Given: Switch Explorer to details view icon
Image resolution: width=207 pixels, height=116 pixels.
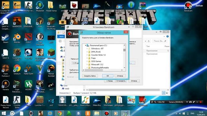Looking at the screenshot, I should pos(163,93).
